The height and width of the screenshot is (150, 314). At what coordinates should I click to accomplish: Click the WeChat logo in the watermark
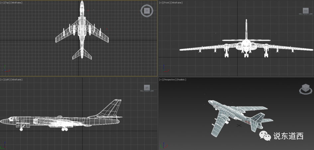(265, 135)
